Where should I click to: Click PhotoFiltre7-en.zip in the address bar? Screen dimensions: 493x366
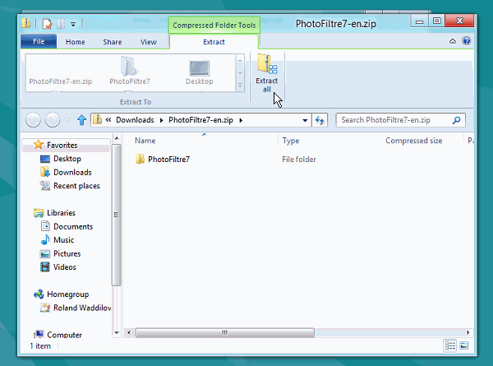pyautogui.click(x=200, y=120)
